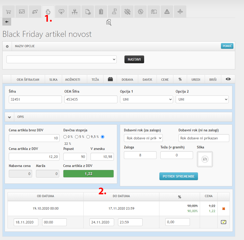Viewport: 244px width, 240px height.
Task: Open the Opcija 2 dropdown
Action: click(x=202, y=99)
